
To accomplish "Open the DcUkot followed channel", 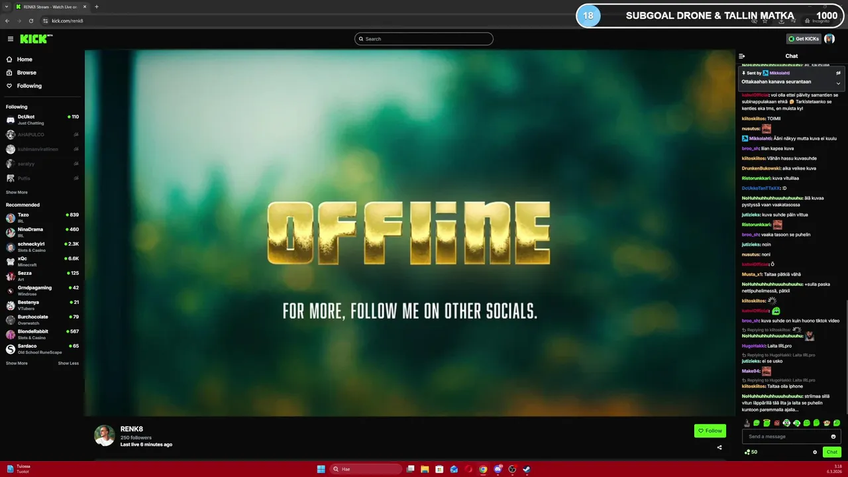I will point(42,120).
